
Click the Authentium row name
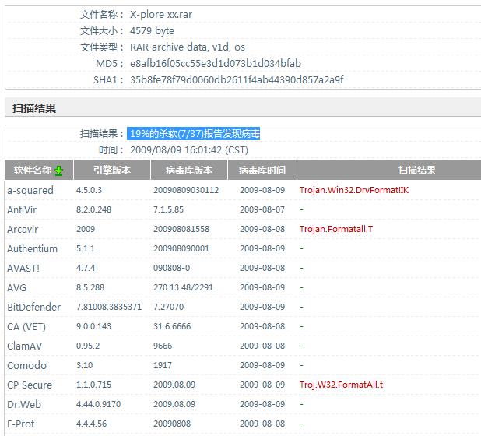click(x=32, y=248)
